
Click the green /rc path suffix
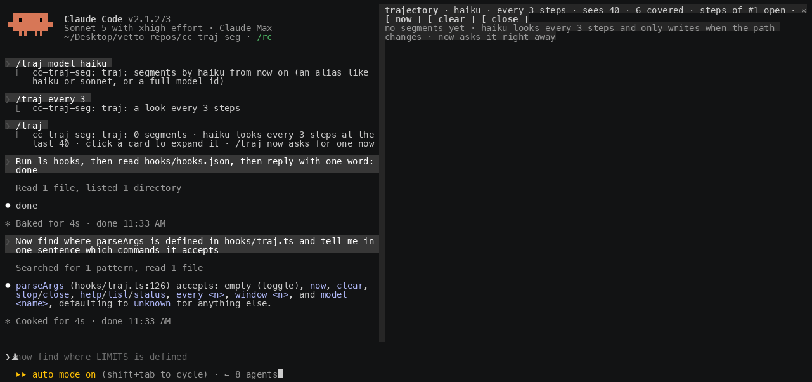pyautogui.click(x=264, y=37)
